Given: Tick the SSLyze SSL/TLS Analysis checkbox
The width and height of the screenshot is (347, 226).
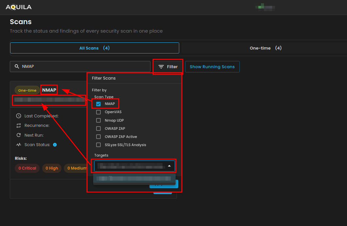Looking at the screenshot, I should click(98, 145).
